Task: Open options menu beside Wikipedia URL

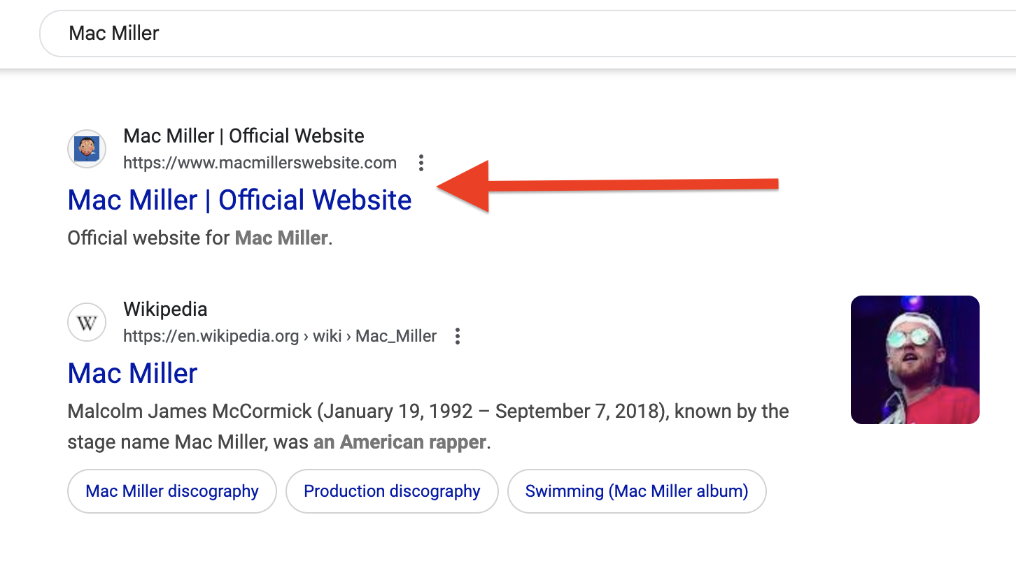Action: (458, 336)
